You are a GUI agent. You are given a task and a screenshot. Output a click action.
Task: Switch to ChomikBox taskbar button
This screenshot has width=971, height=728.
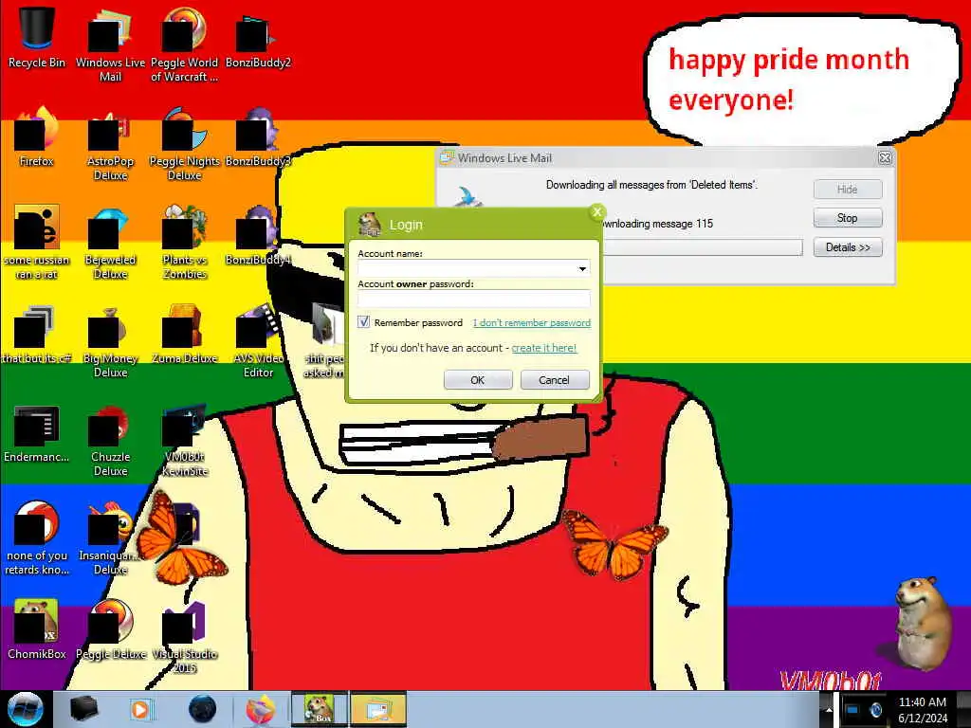point(319,709)
